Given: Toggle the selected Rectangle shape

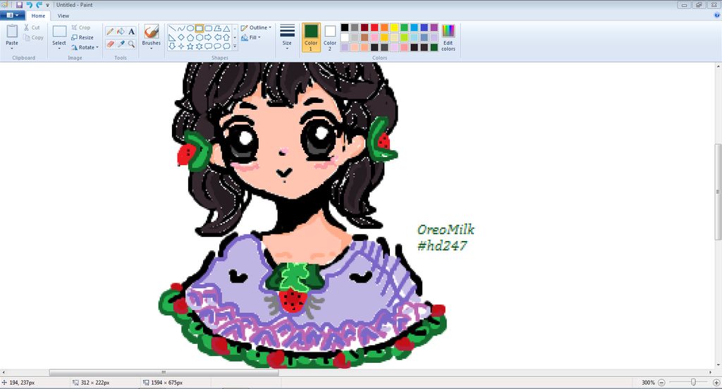Looking at the screenshot, I should 199,29.
